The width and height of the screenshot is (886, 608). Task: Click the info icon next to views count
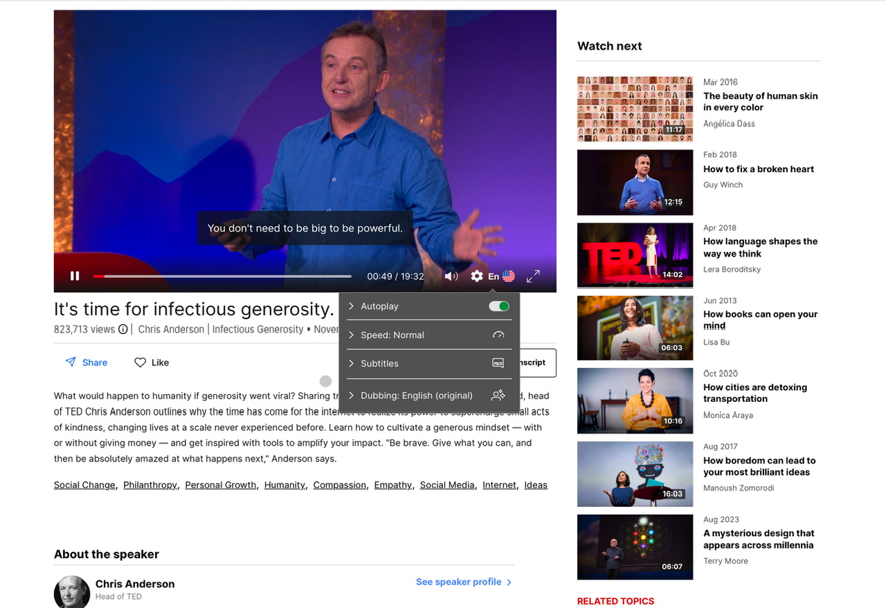coord(123,329)
